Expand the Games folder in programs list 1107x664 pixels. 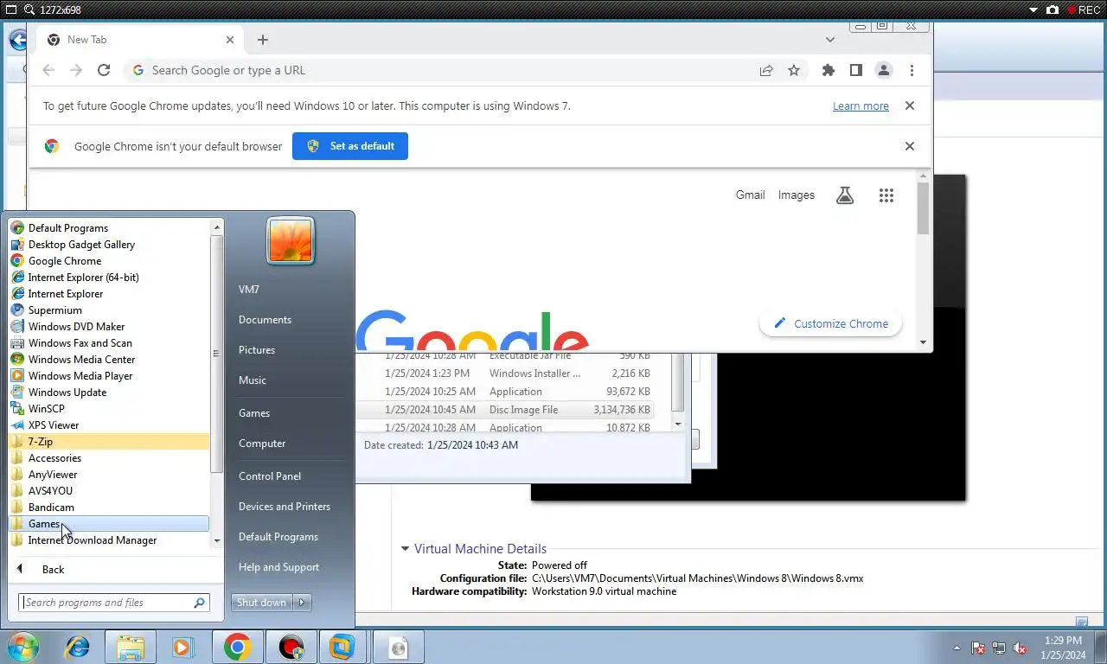coord(109,524)
